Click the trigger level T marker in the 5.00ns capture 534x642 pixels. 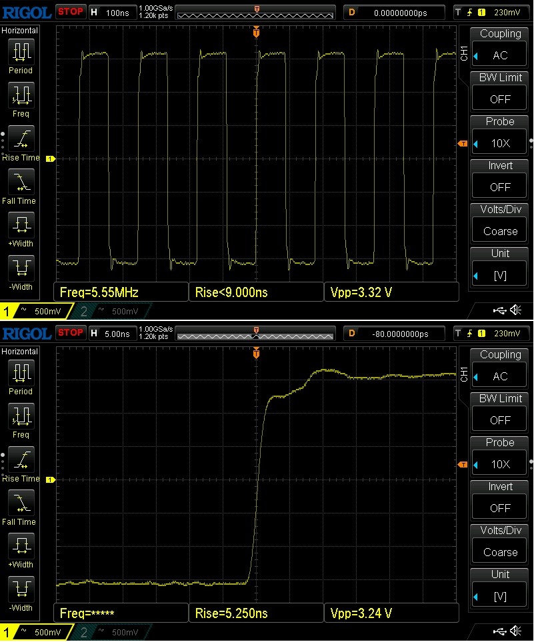(462, 465)
